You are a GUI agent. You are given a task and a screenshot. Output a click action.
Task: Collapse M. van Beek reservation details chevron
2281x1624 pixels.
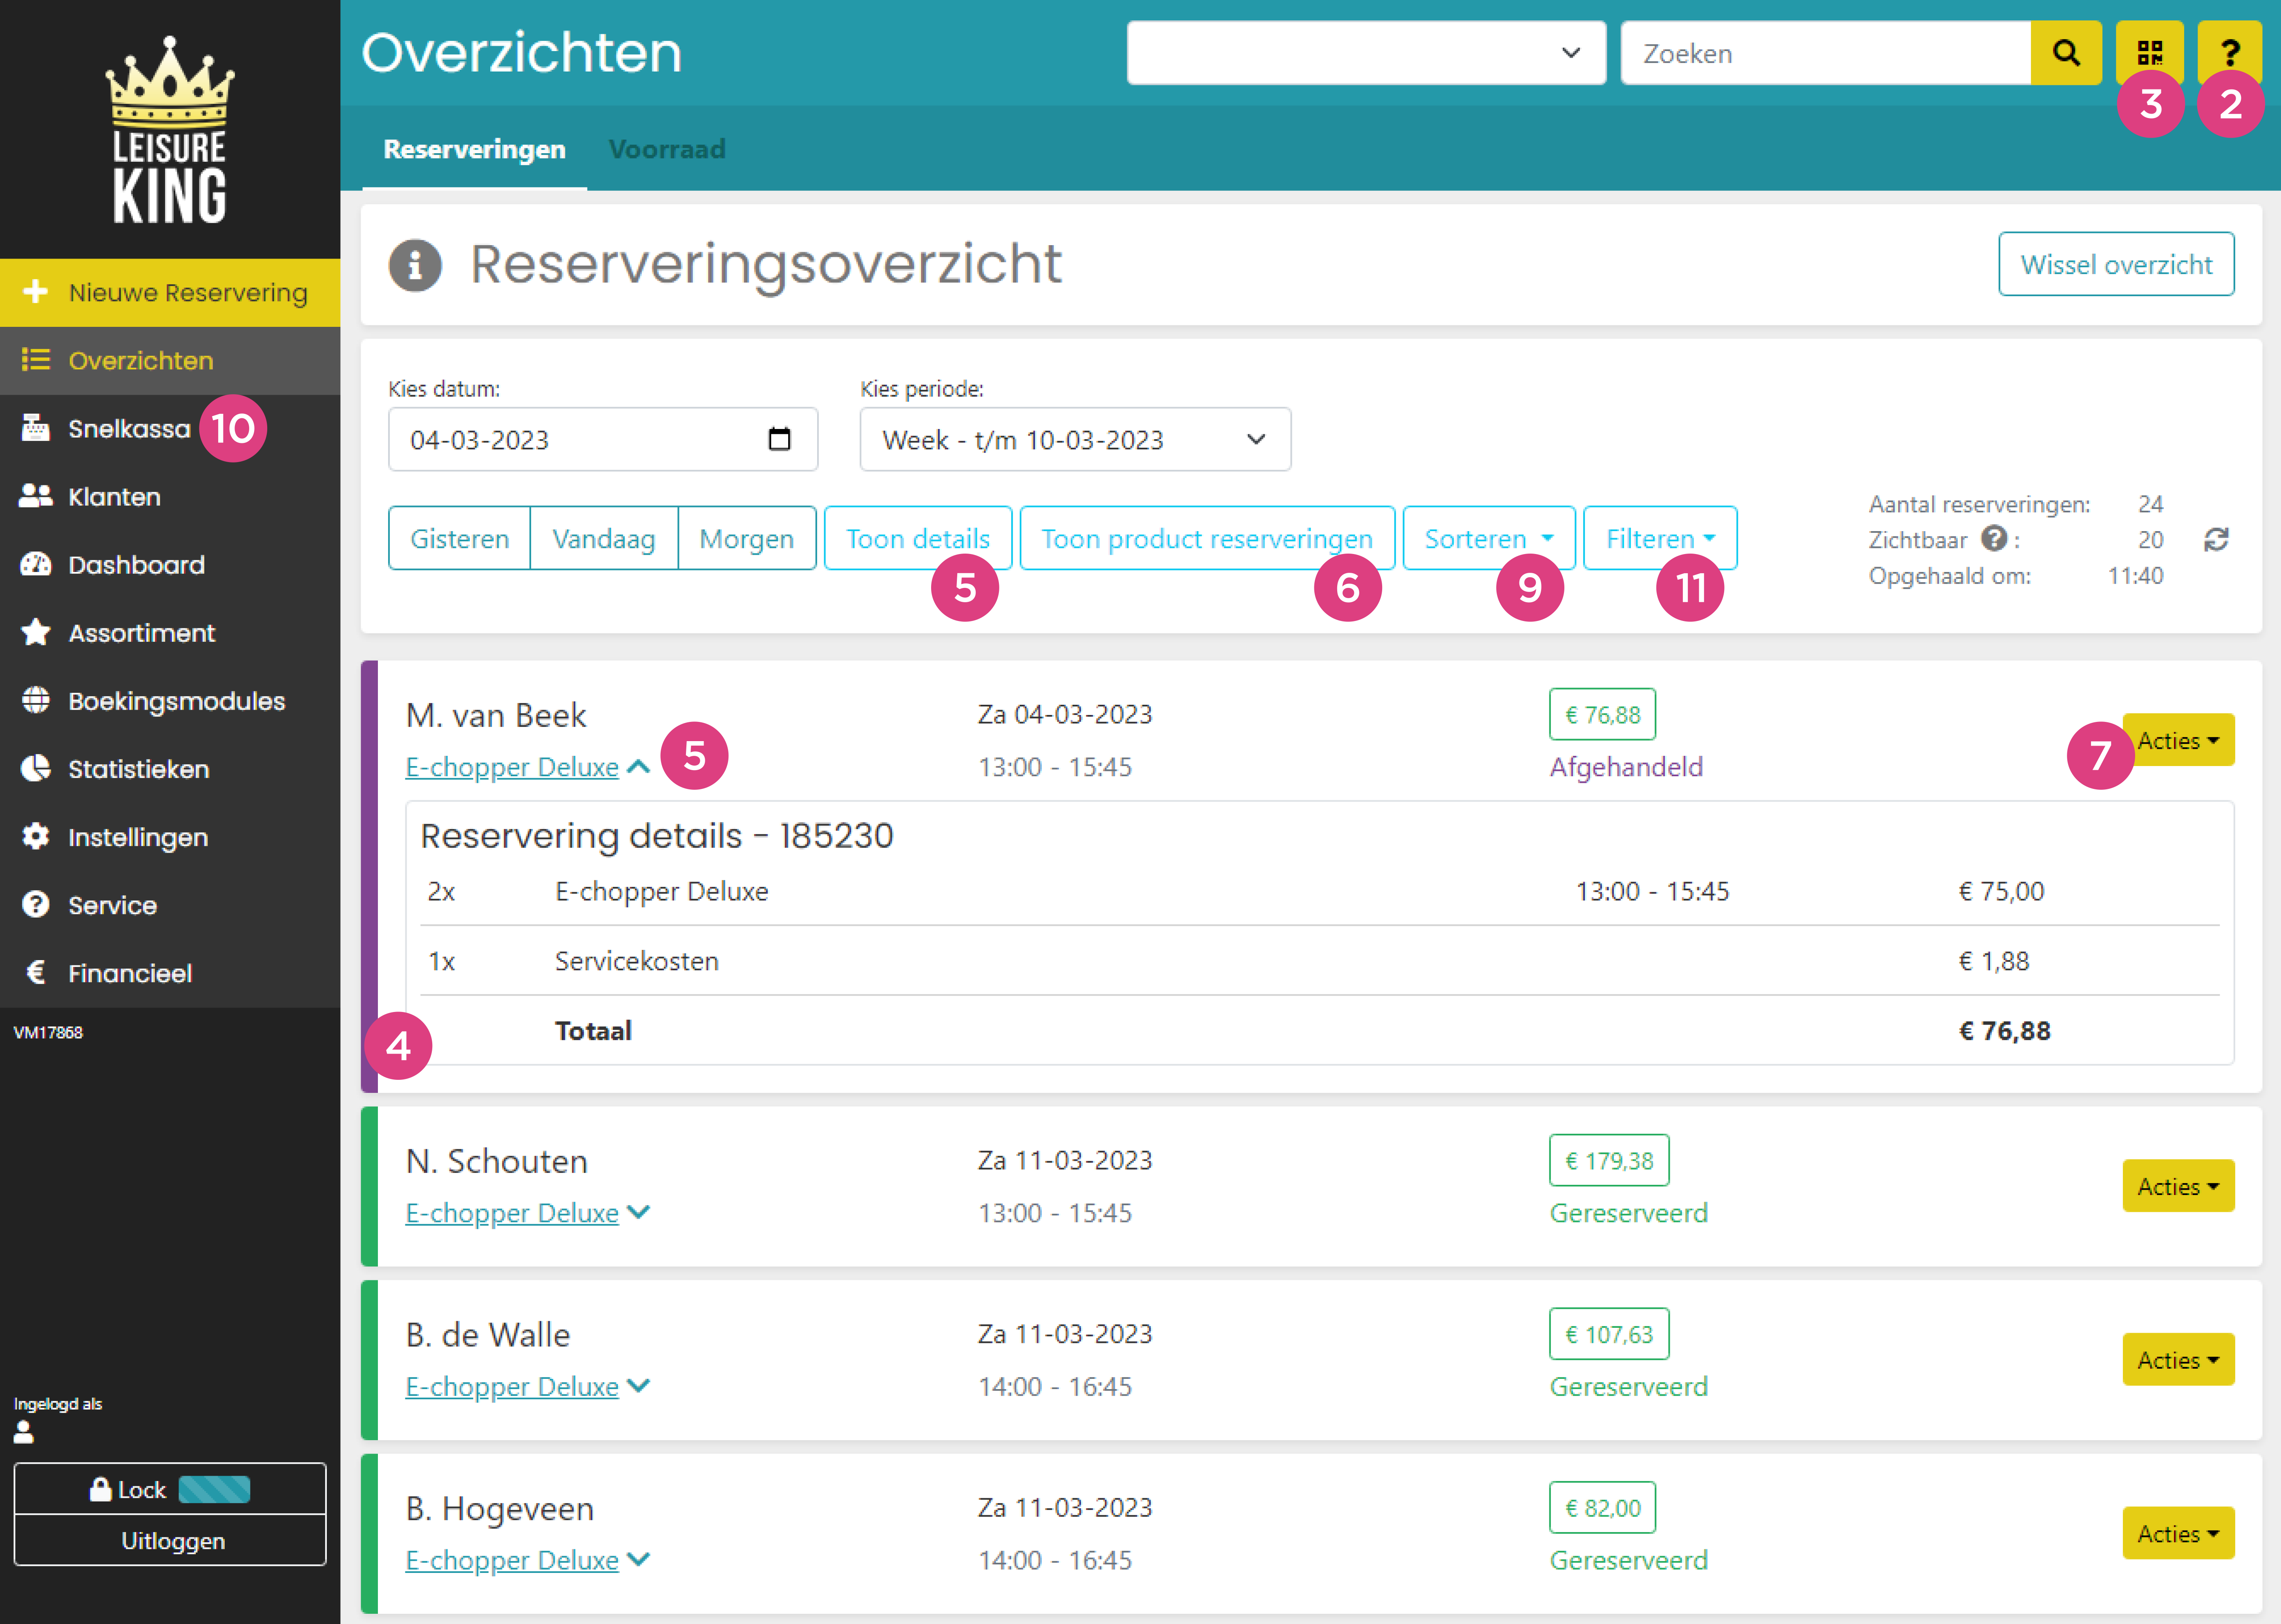638,767
